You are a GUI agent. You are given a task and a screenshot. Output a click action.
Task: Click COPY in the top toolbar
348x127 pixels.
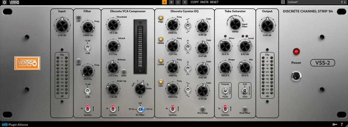point(195,2)
